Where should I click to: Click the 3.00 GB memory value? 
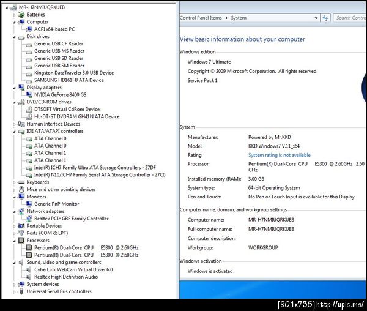click(256, 179)
